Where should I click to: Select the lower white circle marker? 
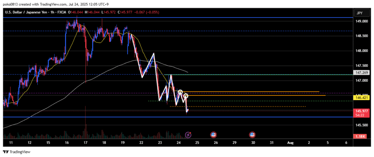pos(186,96)
